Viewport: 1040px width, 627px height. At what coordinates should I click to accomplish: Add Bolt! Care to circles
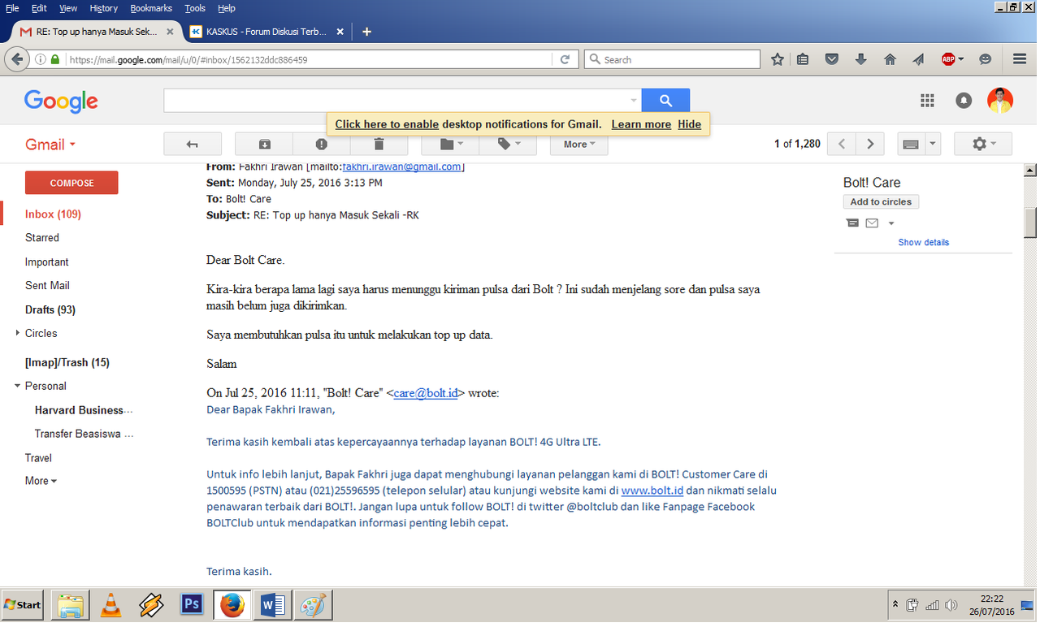point(881,202)
